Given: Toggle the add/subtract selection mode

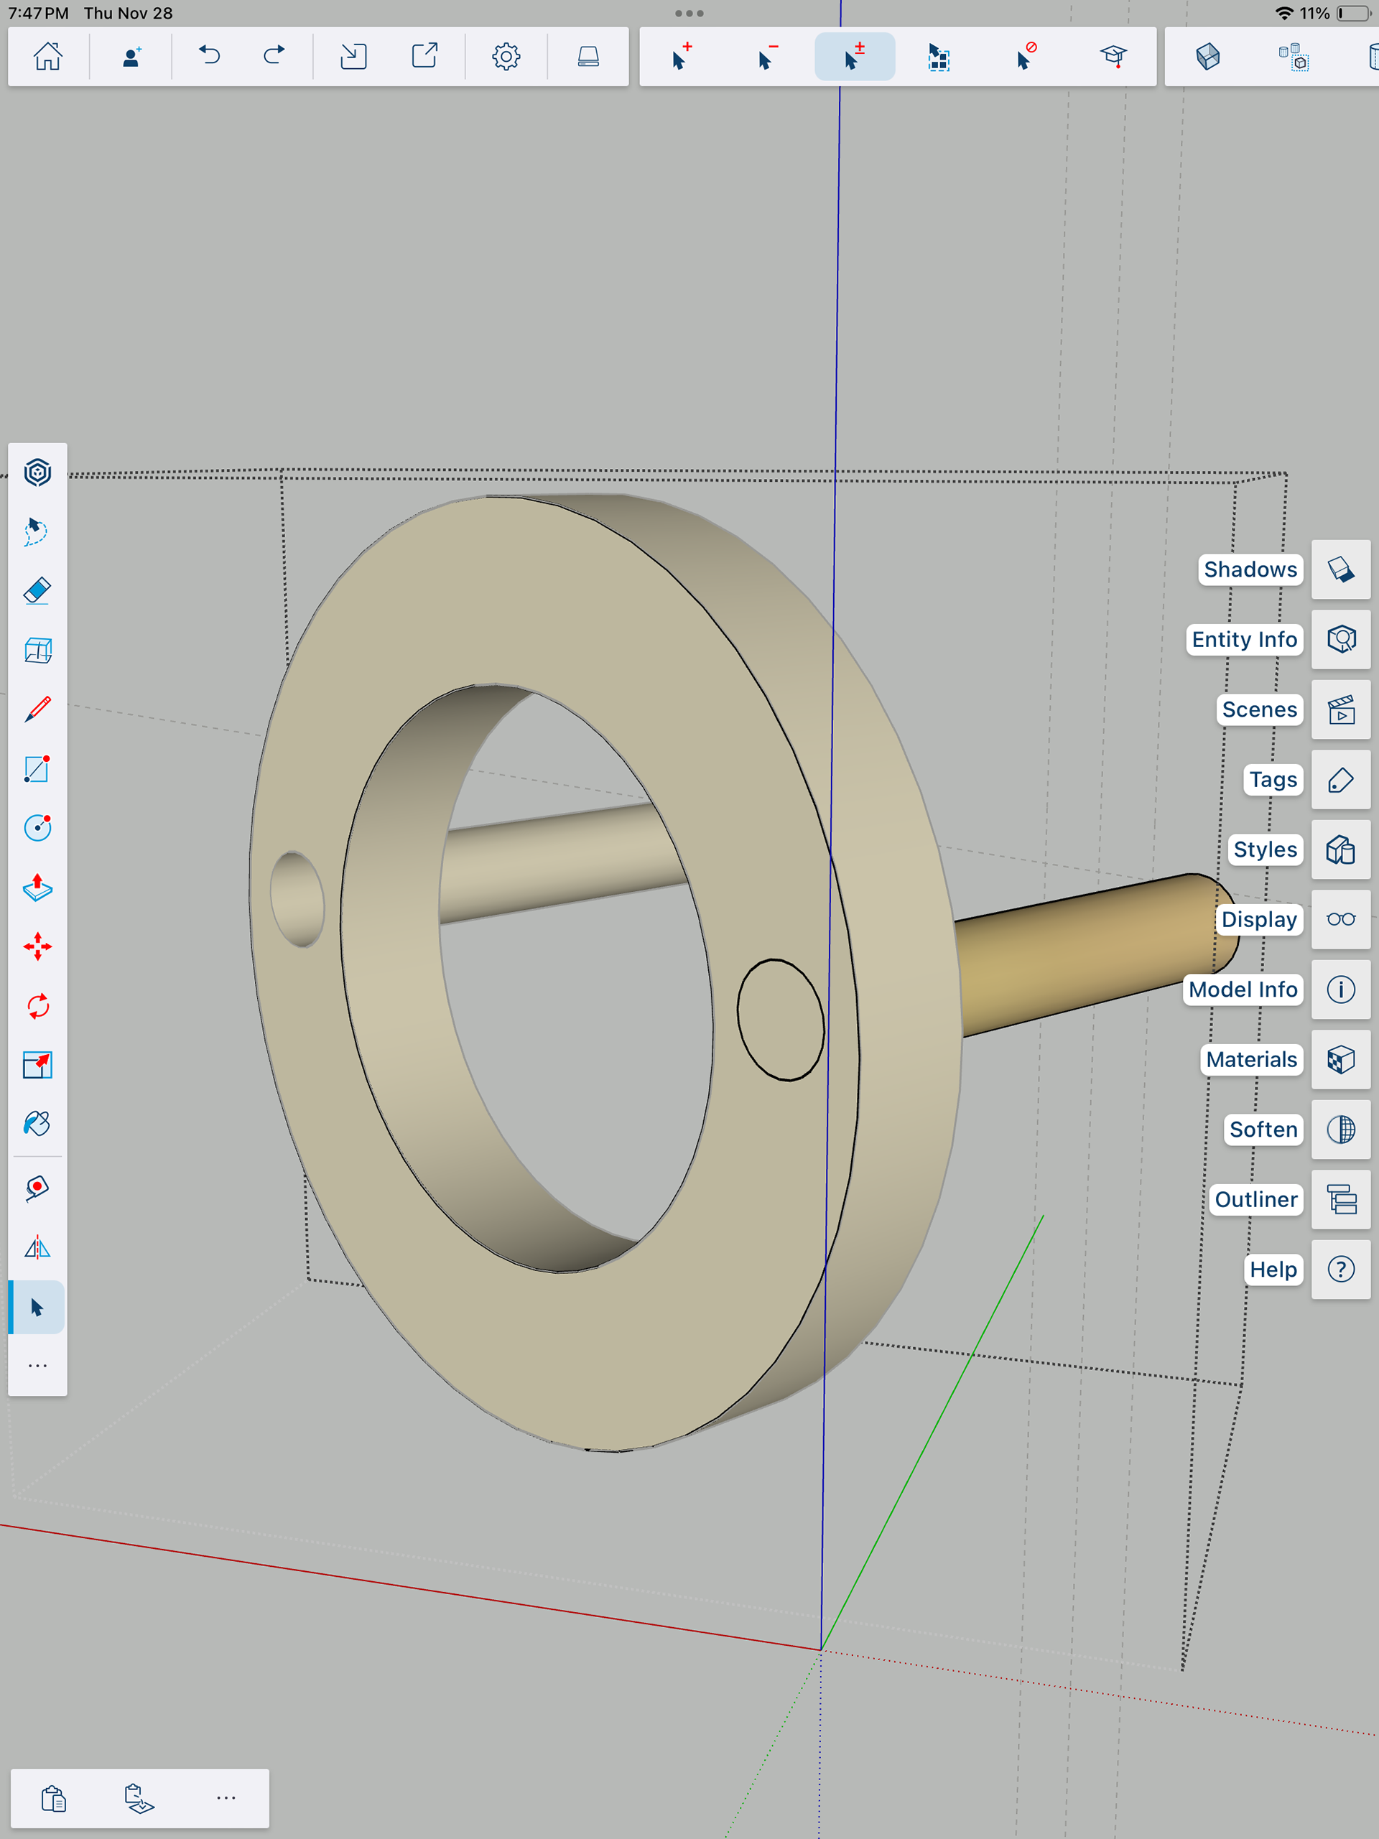Looking at the screenshot, I should (x=854, y=57).
